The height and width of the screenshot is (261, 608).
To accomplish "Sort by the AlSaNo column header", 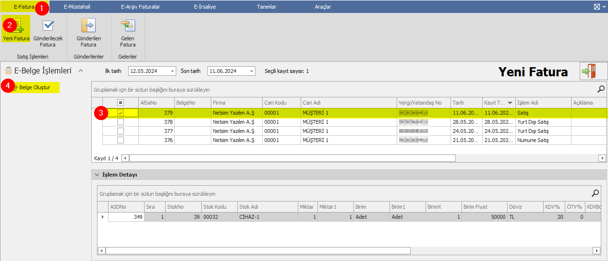I will [x=157, y=103].
